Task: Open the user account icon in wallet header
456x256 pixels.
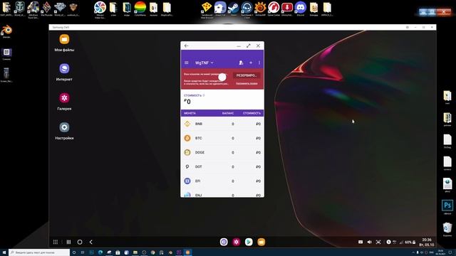Action: coord(241,63)
